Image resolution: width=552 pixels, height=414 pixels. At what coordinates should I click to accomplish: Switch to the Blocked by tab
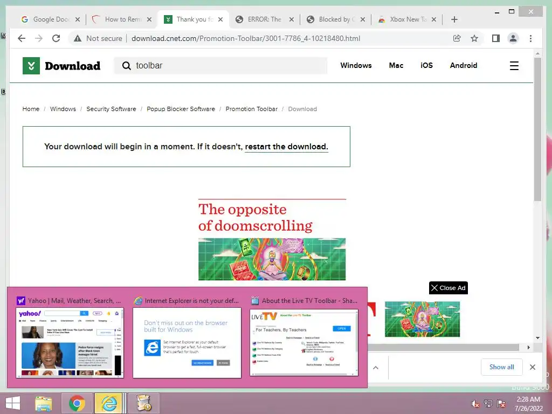[x=336, y=19]
